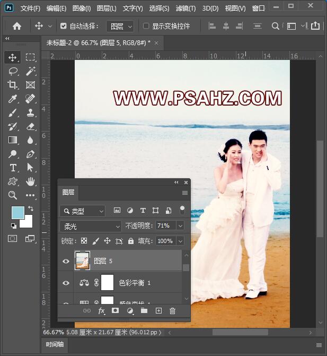Select the Zoom tool
Image resolution: width=327 pixels, height=356 pixels.
point(13,195)
